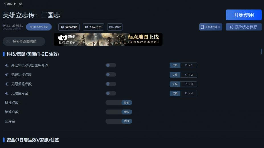Click the 国库金 value input field
This screenshot has height=148, width=264.
click(114, 121)
